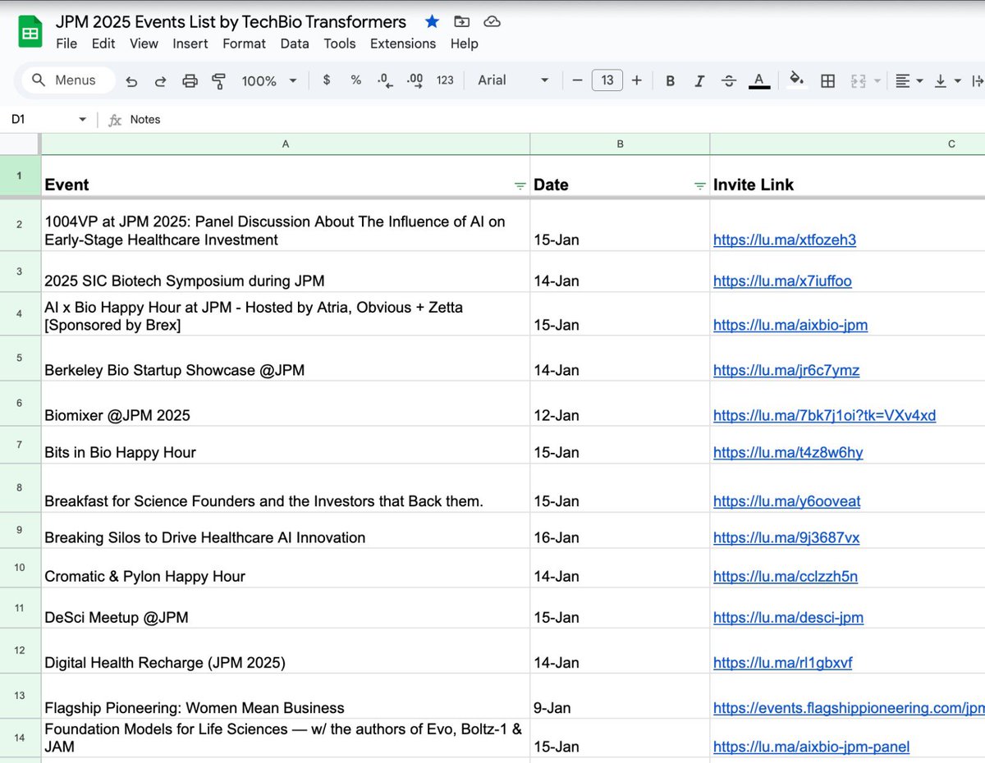Activate the paint format tool
The width and height of the screenshot is (985, 763).
(218, 80)
